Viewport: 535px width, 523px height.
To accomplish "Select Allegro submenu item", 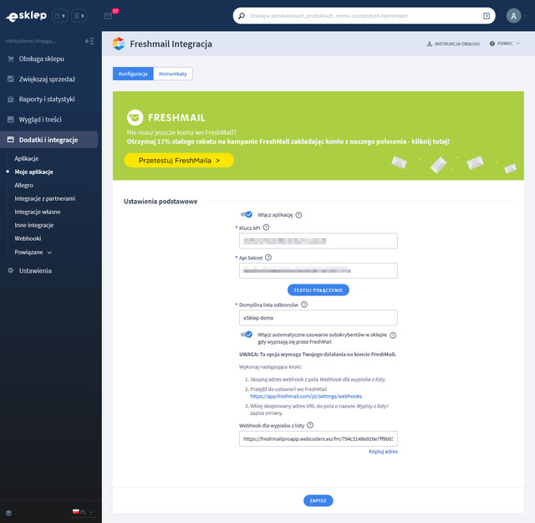I will (x=24, y=185).
